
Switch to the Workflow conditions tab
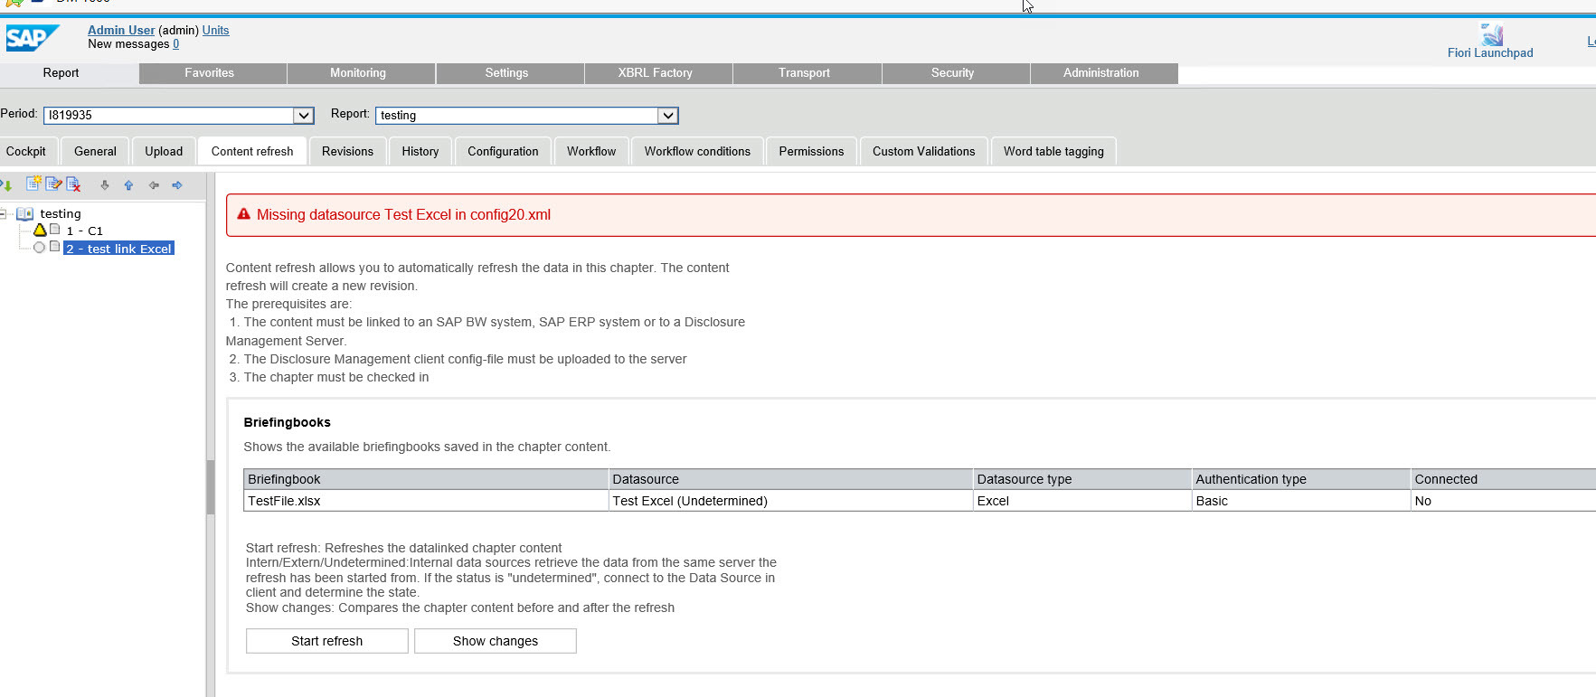point(697,151)
